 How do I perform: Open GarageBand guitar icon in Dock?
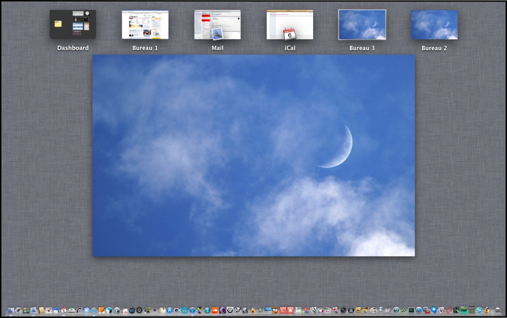coord(252,310)
